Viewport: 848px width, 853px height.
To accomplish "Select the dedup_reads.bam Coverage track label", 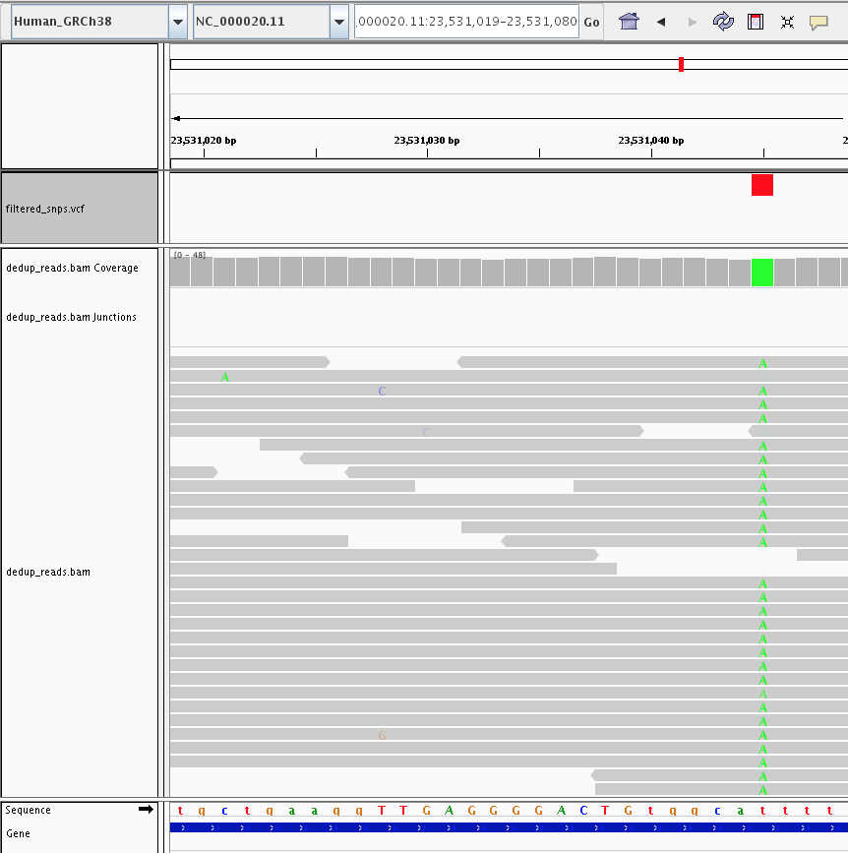I will (72, 268).
